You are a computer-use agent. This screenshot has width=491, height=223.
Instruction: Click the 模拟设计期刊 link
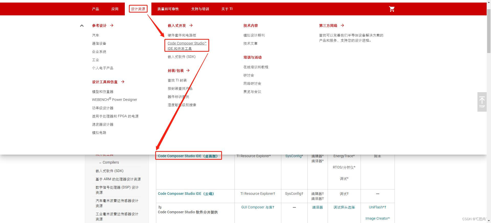click(x=254, y=35)
